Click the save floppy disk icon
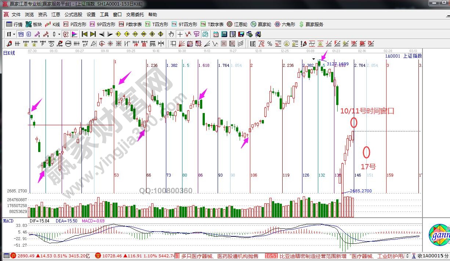Screen dimensions: 450x261 241,34
